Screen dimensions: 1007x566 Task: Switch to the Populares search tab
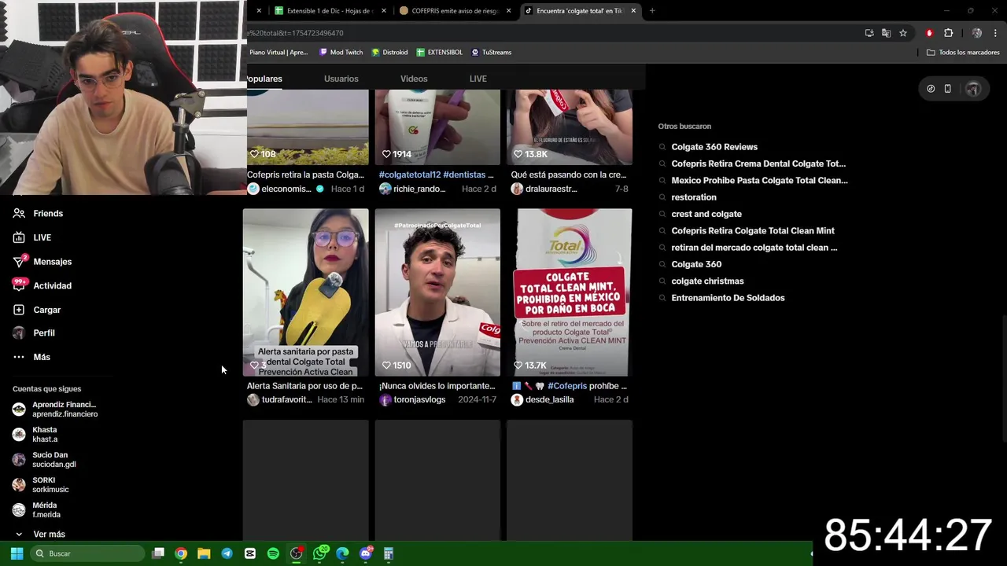264,79
